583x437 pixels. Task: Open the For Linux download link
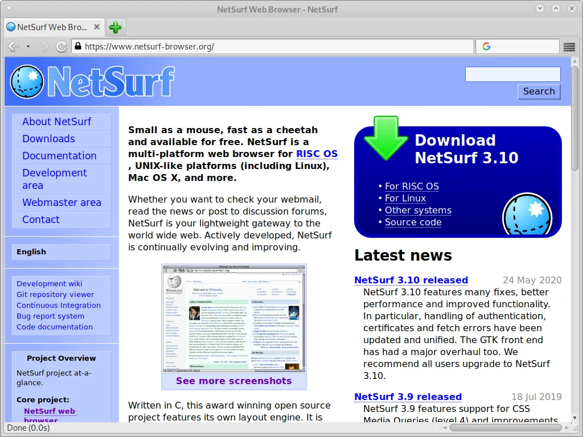(x=405, y=198)
